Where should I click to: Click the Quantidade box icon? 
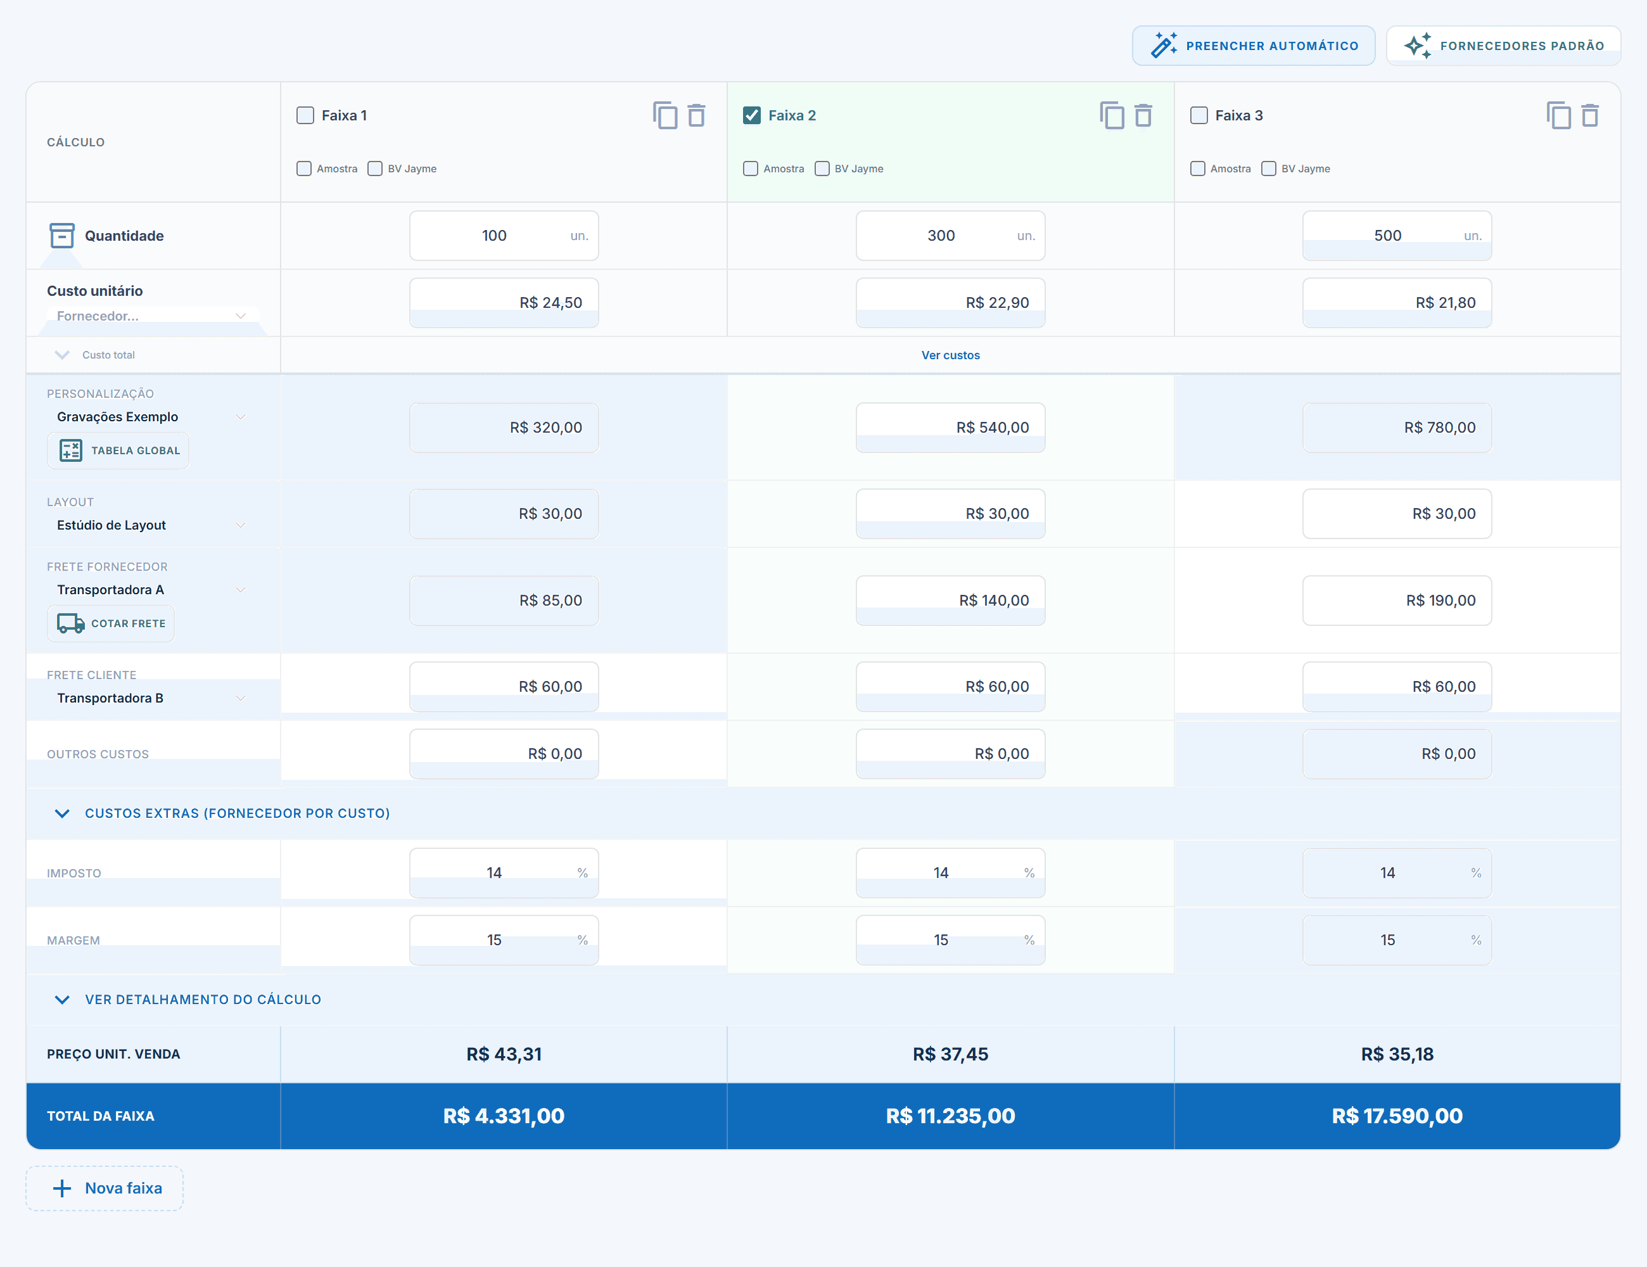62,235
